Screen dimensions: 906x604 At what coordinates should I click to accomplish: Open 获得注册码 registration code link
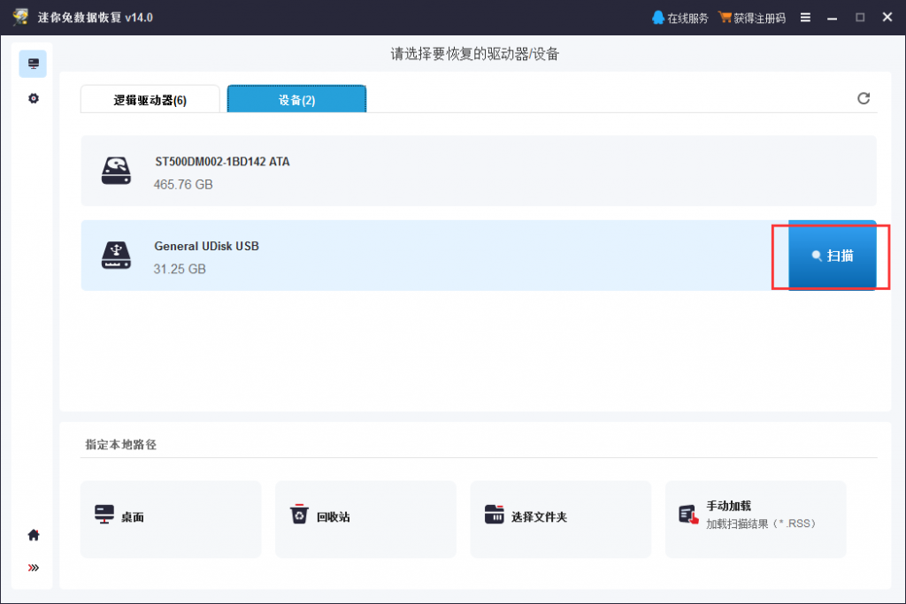click(752, 18)
